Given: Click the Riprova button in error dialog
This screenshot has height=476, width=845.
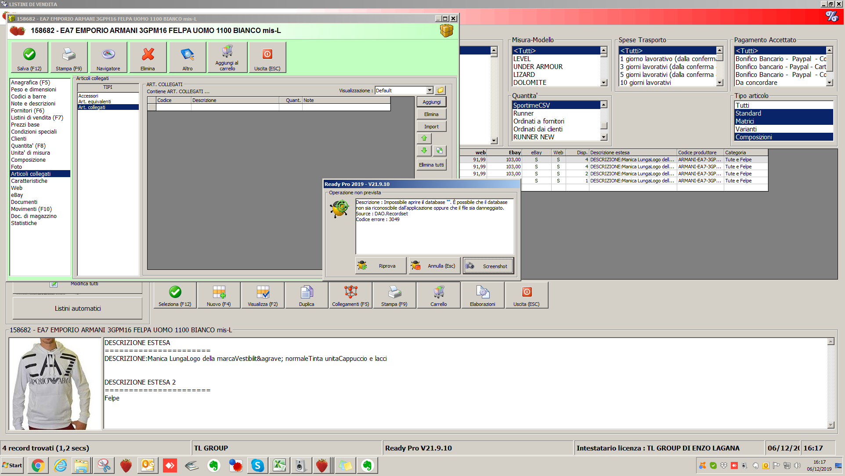Looking at the screenshot, I should pos(380,266).
